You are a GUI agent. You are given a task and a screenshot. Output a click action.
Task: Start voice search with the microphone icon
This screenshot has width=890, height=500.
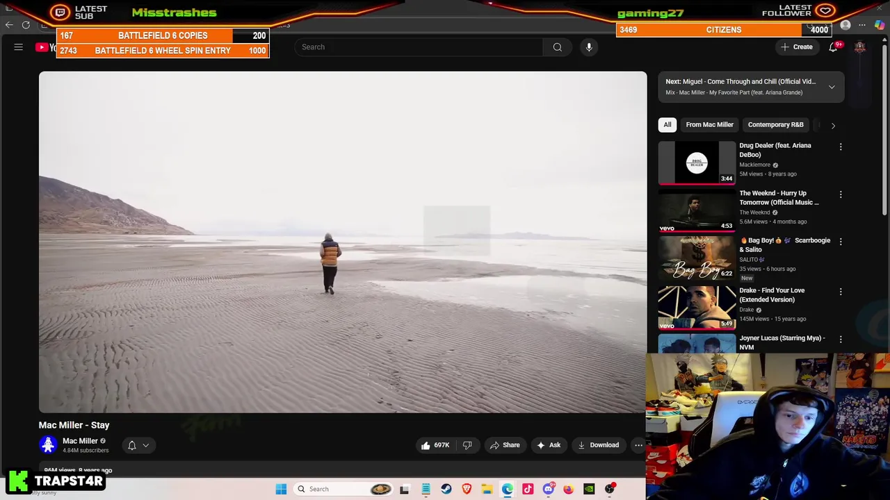pyautogui.click(x=589, y=47)
